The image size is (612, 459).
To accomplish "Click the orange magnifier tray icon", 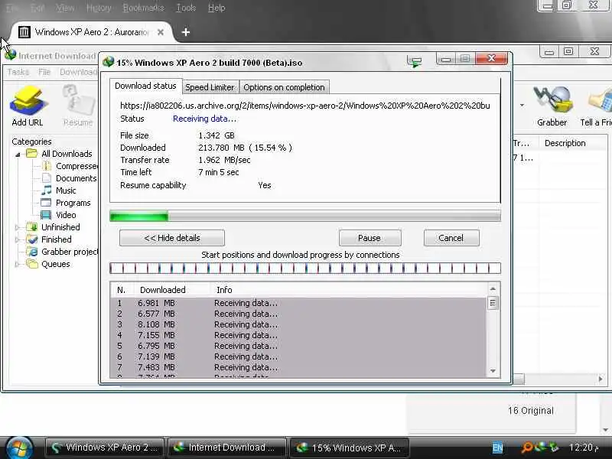I will point(526,447).
